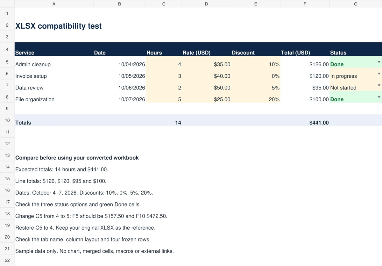Click the 'Date' header cell
The image size is (382, 266).
point(119,49)
